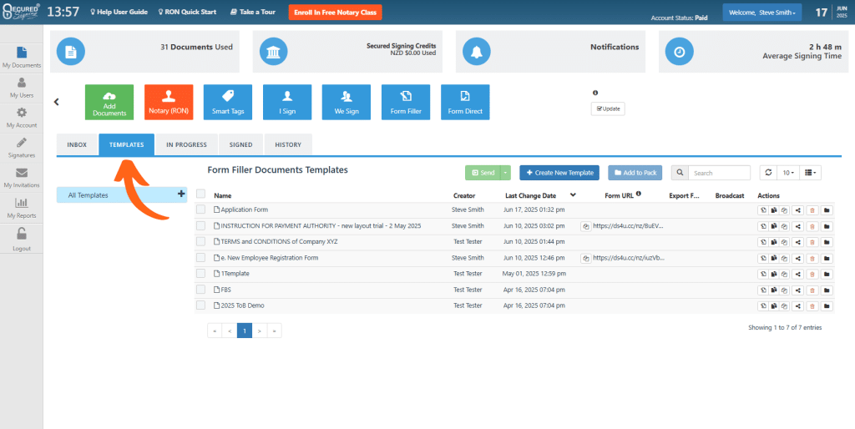Switch to the SIGNED tab
The image size is (855, 429).
coord(241,145)
